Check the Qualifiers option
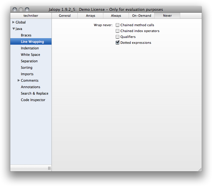 coord(117,37)
